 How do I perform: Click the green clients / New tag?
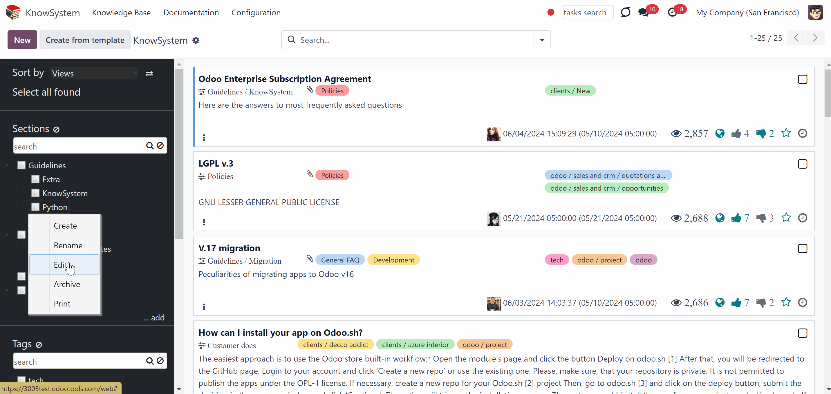pos(570,91)
